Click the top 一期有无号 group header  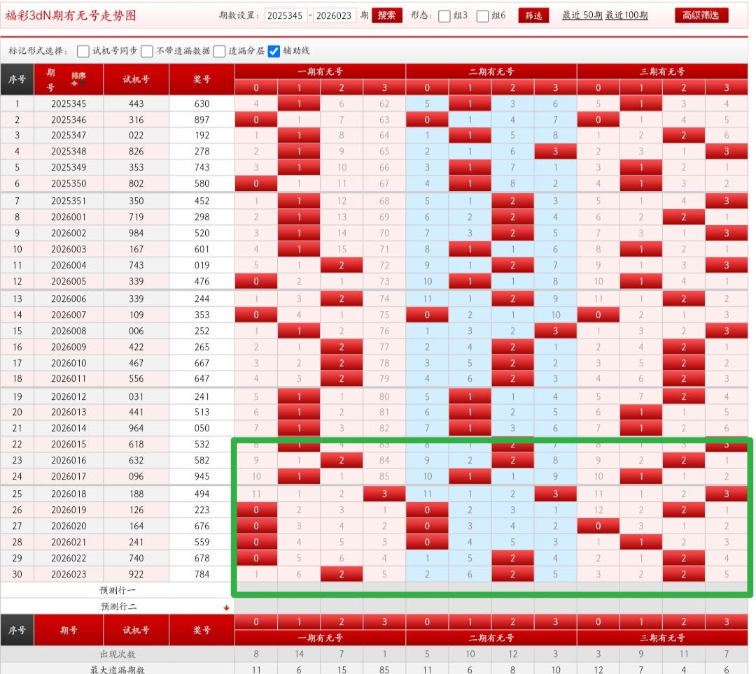pyautogui.click(x=320, y=72)
